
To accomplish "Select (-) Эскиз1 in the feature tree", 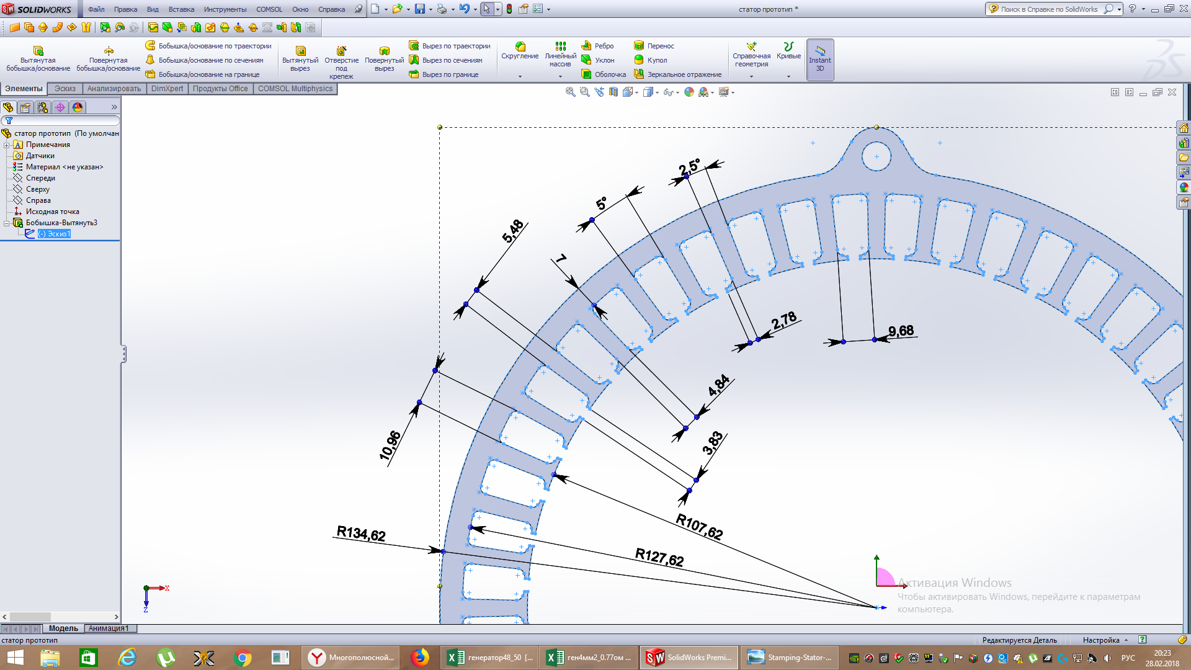I will [54, 234].
